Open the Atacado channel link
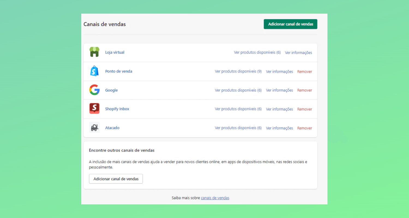This screenshot has height=218, width=409. (x=112, y=128)
